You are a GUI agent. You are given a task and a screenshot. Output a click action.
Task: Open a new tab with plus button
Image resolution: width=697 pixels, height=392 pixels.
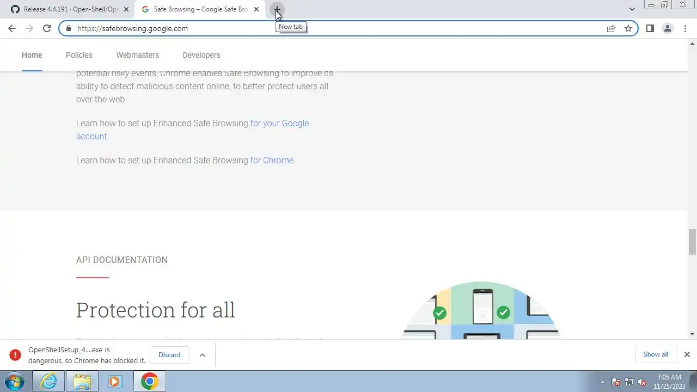[277, 9]
